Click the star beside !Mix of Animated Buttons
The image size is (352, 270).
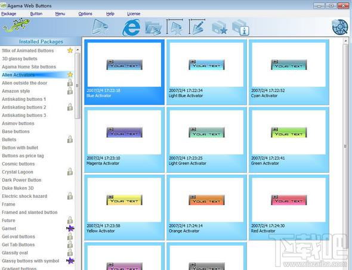pyautogui.click(x=70, y=50)
